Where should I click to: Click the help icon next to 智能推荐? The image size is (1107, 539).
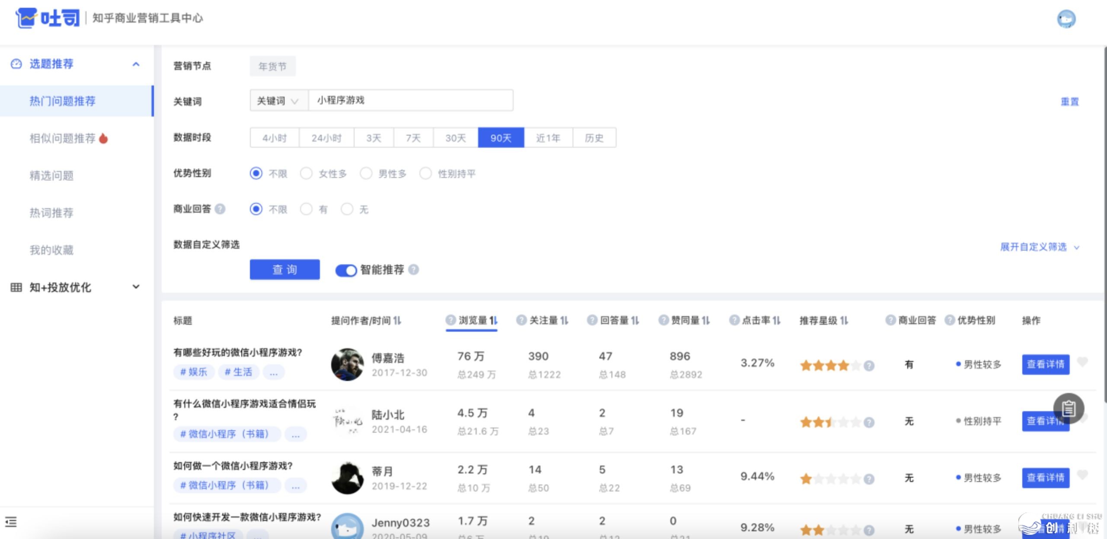413,269
